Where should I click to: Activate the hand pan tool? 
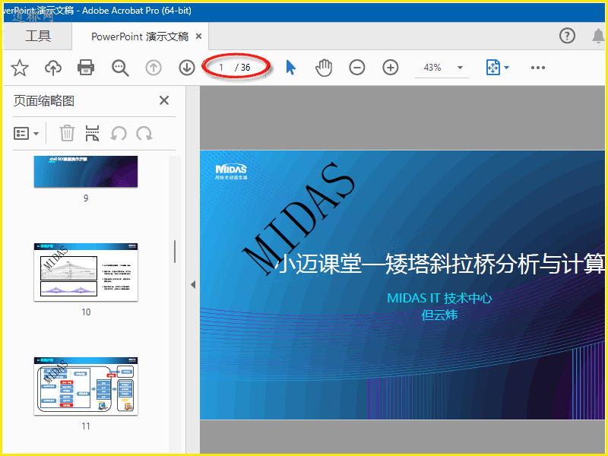(x=324, y=68)
